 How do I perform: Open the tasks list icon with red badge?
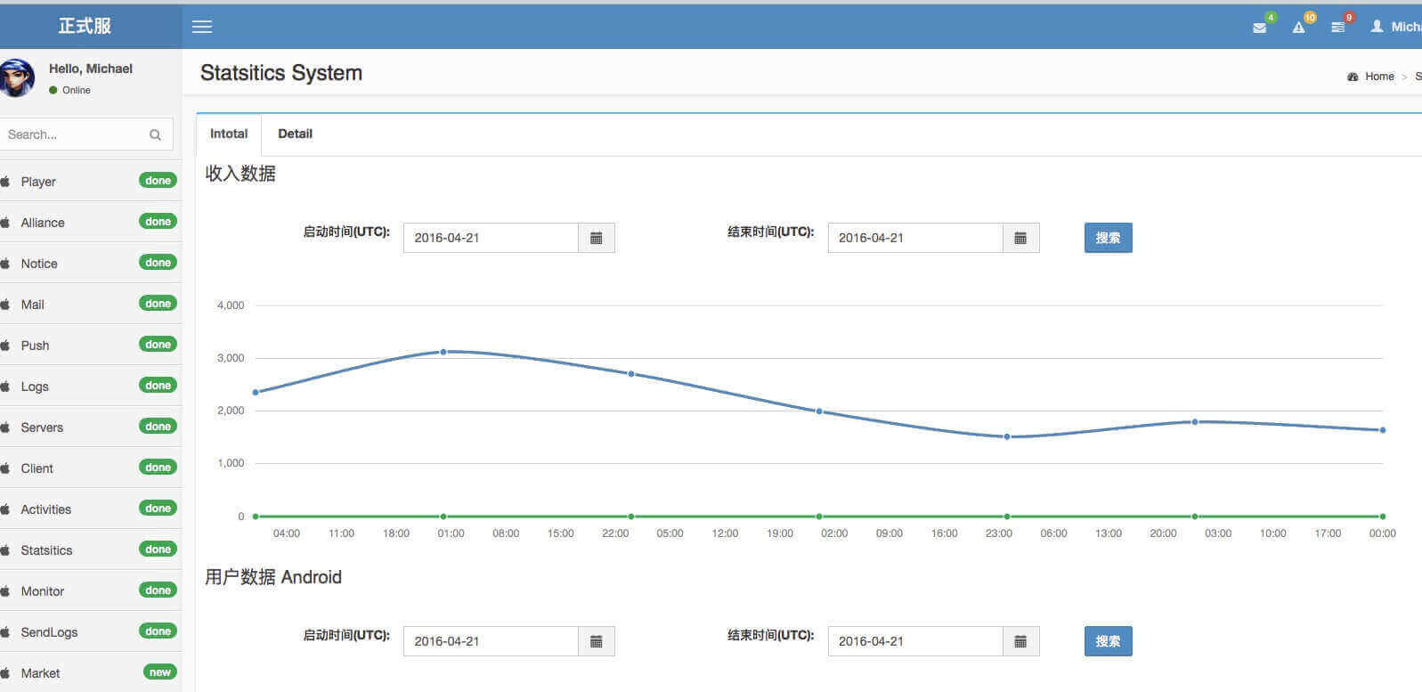(x=1338, y=28)
